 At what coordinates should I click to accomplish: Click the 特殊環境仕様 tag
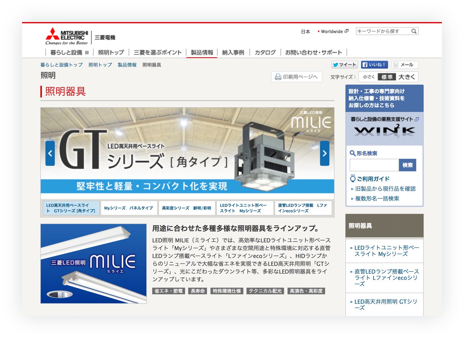click(227, 291)
